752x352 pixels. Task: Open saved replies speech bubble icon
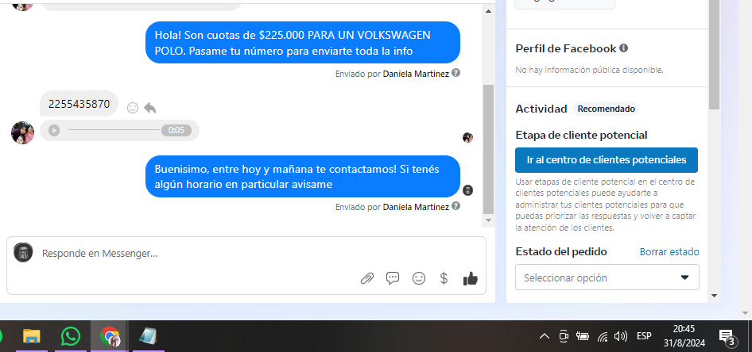click(x=393, y=277)
